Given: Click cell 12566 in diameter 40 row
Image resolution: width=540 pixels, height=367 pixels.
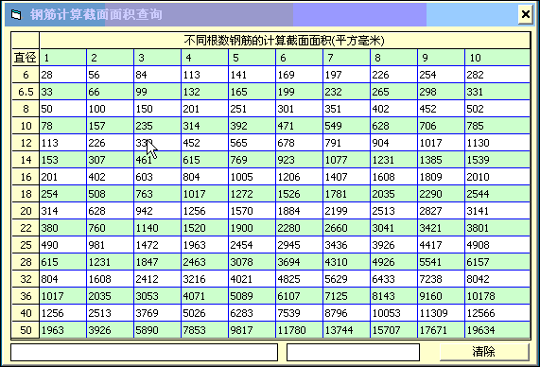Looking at the screenshot, I should (x=497, y=313).
